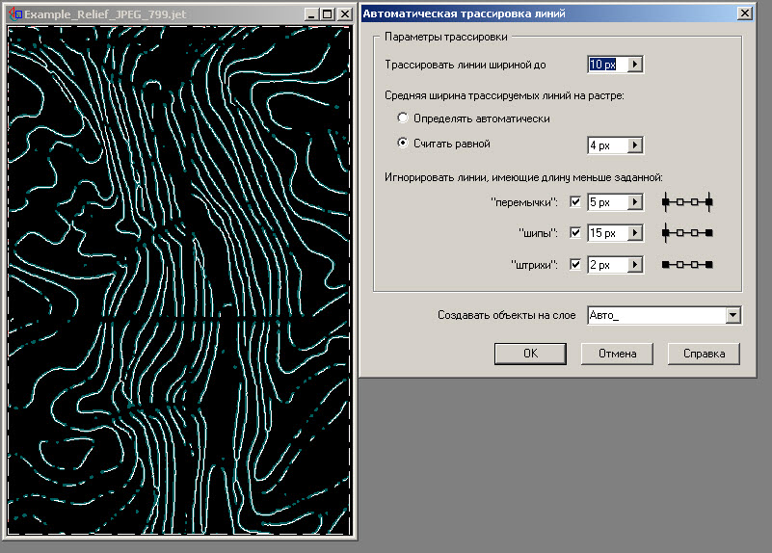Image resolution: width=772 pixels, height=553 pixels.
Task: Click the bridges (перемычки) diagram icon
Action: click(687, 201)
